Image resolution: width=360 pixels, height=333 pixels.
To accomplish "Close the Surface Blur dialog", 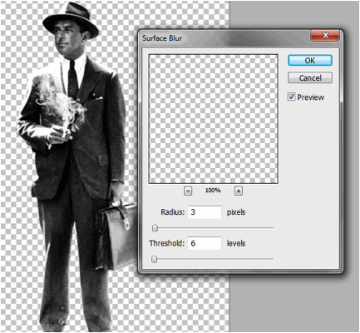I will point(325,36).
